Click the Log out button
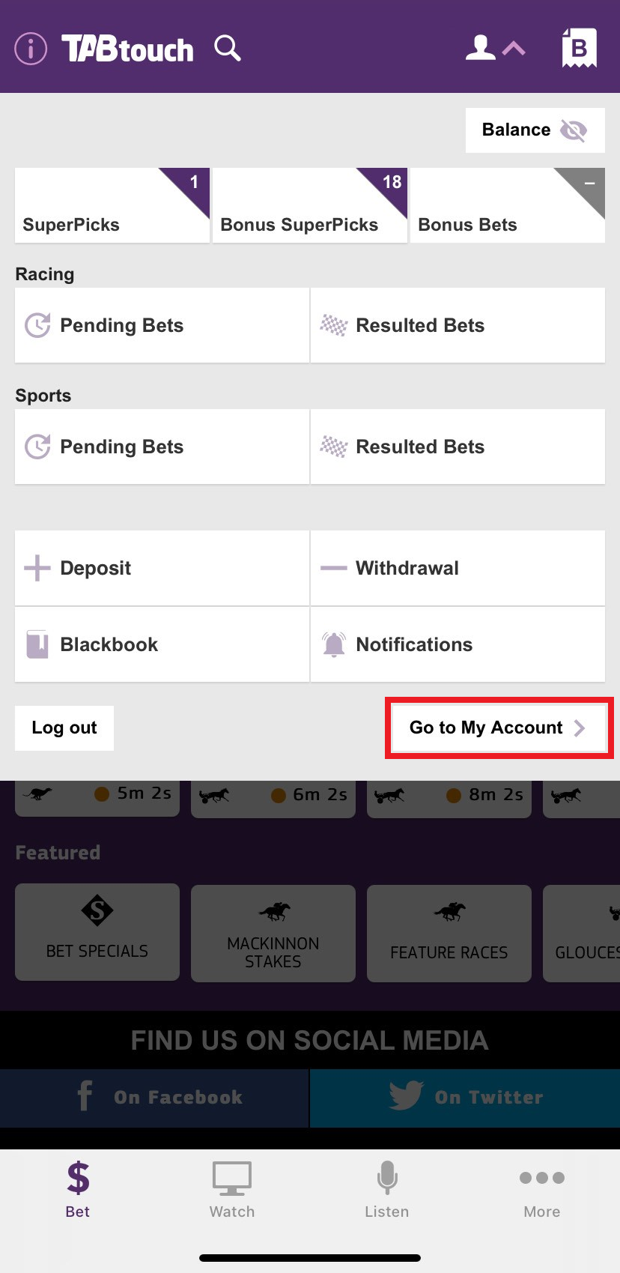 coord(64,728)
